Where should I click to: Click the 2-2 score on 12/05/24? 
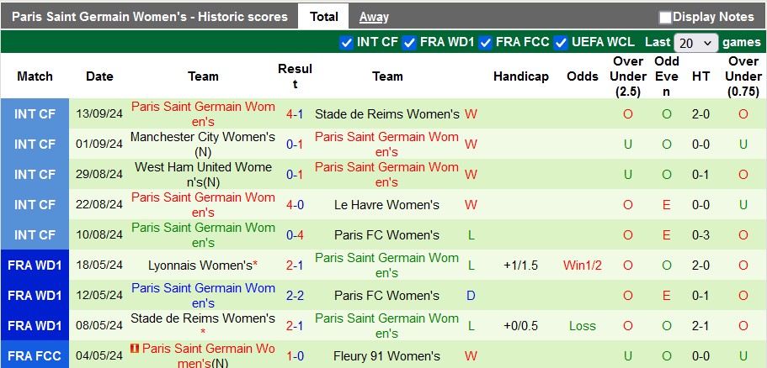[x=295, y=296]
